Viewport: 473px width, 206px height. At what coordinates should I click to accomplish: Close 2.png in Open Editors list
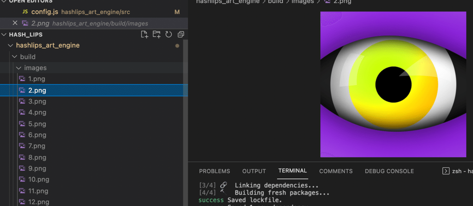(x=15, y=23)
